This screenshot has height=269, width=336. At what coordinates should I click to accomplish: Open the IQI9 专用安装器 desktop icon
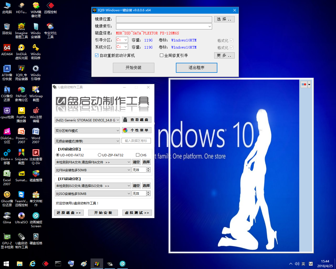[21, 73]
